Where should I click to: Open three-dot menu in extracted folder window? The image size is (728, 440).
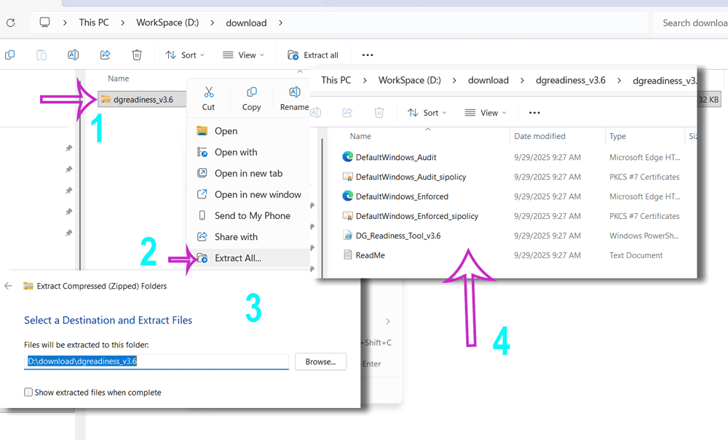coord(534,113)
